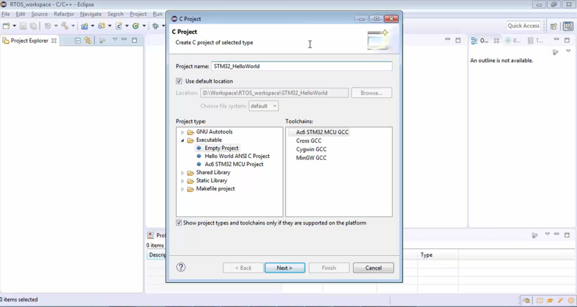This screenshot has width=577, height=307.
Task: Uncheck Use default location checkbox
Action: tap(179, 81)
